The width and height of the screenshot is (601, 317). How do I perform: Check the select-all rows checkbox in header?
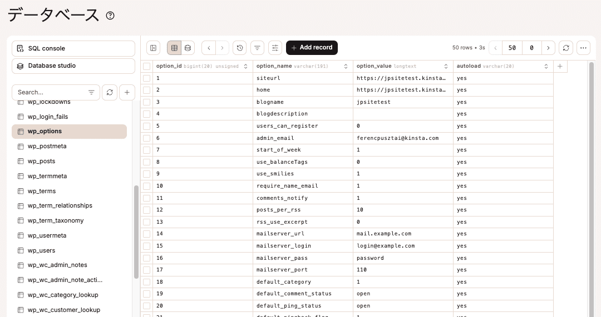click(x=147, y=66)
